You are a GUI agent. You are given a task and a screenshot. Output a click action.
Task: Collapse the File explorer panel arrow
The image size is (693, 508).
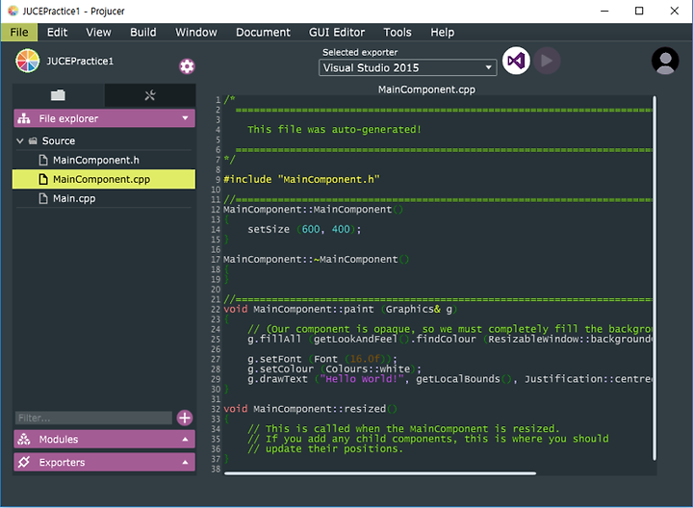[x=185, y=118]
